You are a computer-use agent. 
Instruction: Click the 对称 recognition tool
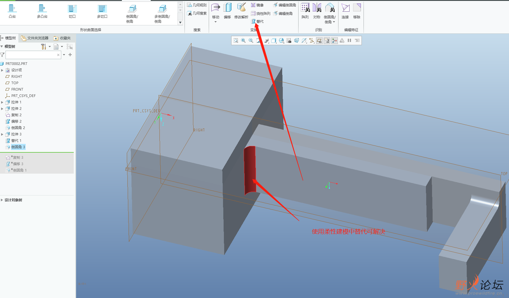point(317,11)
